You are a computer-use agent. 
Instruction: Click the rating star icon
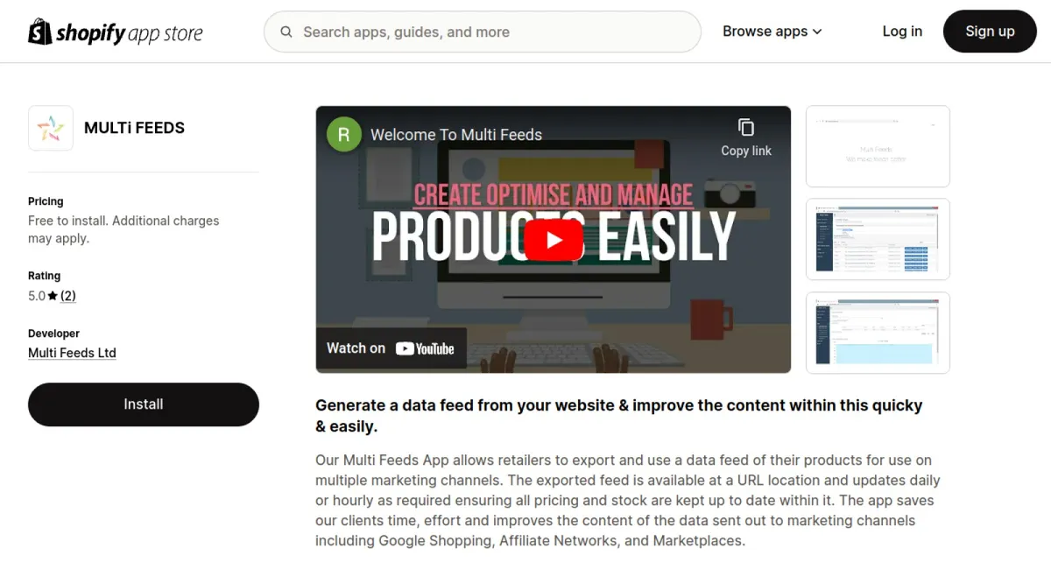click(x=53, y=296)
